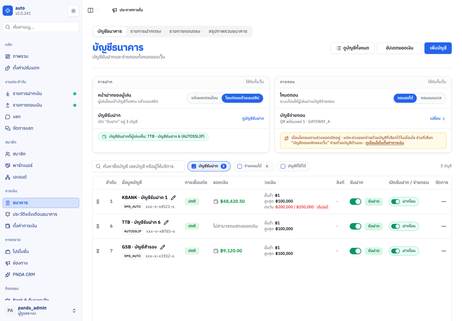
Task: Collapse sidebar with the panel icon
Action: click(90, 10)
